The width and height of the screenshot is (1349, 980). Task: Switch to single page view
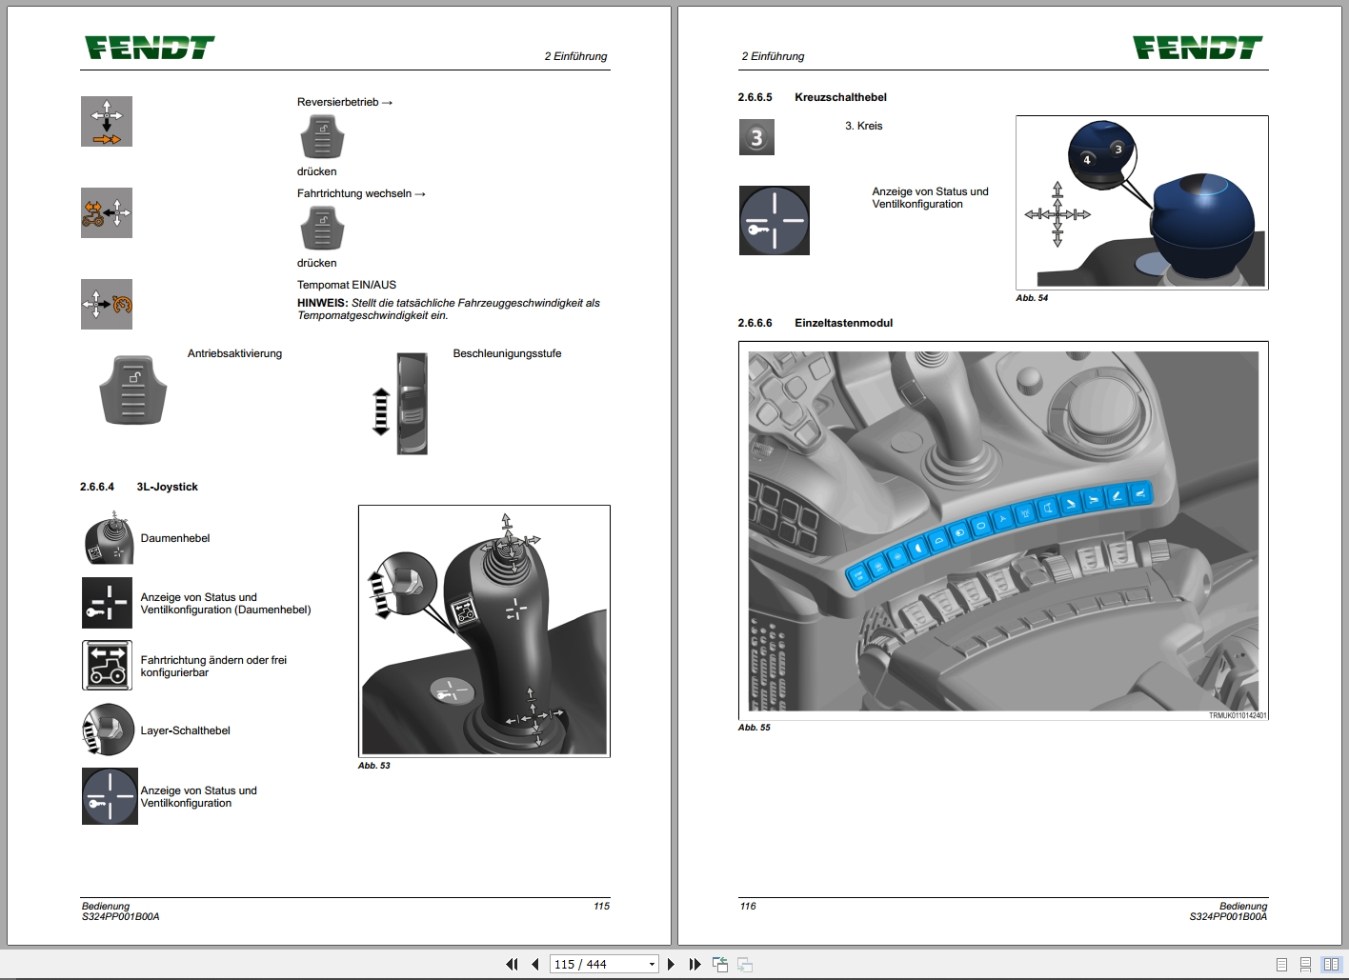(1281, 964)
